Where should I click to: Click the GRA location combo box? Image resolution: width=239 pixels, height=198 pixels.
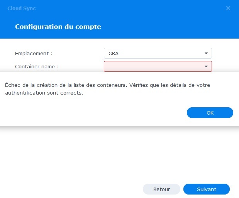154,53
